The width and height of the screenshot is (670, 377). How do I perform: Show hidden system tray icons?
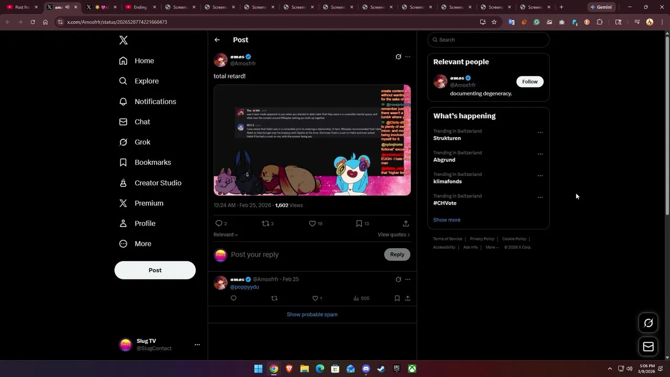tap(609, 369)
